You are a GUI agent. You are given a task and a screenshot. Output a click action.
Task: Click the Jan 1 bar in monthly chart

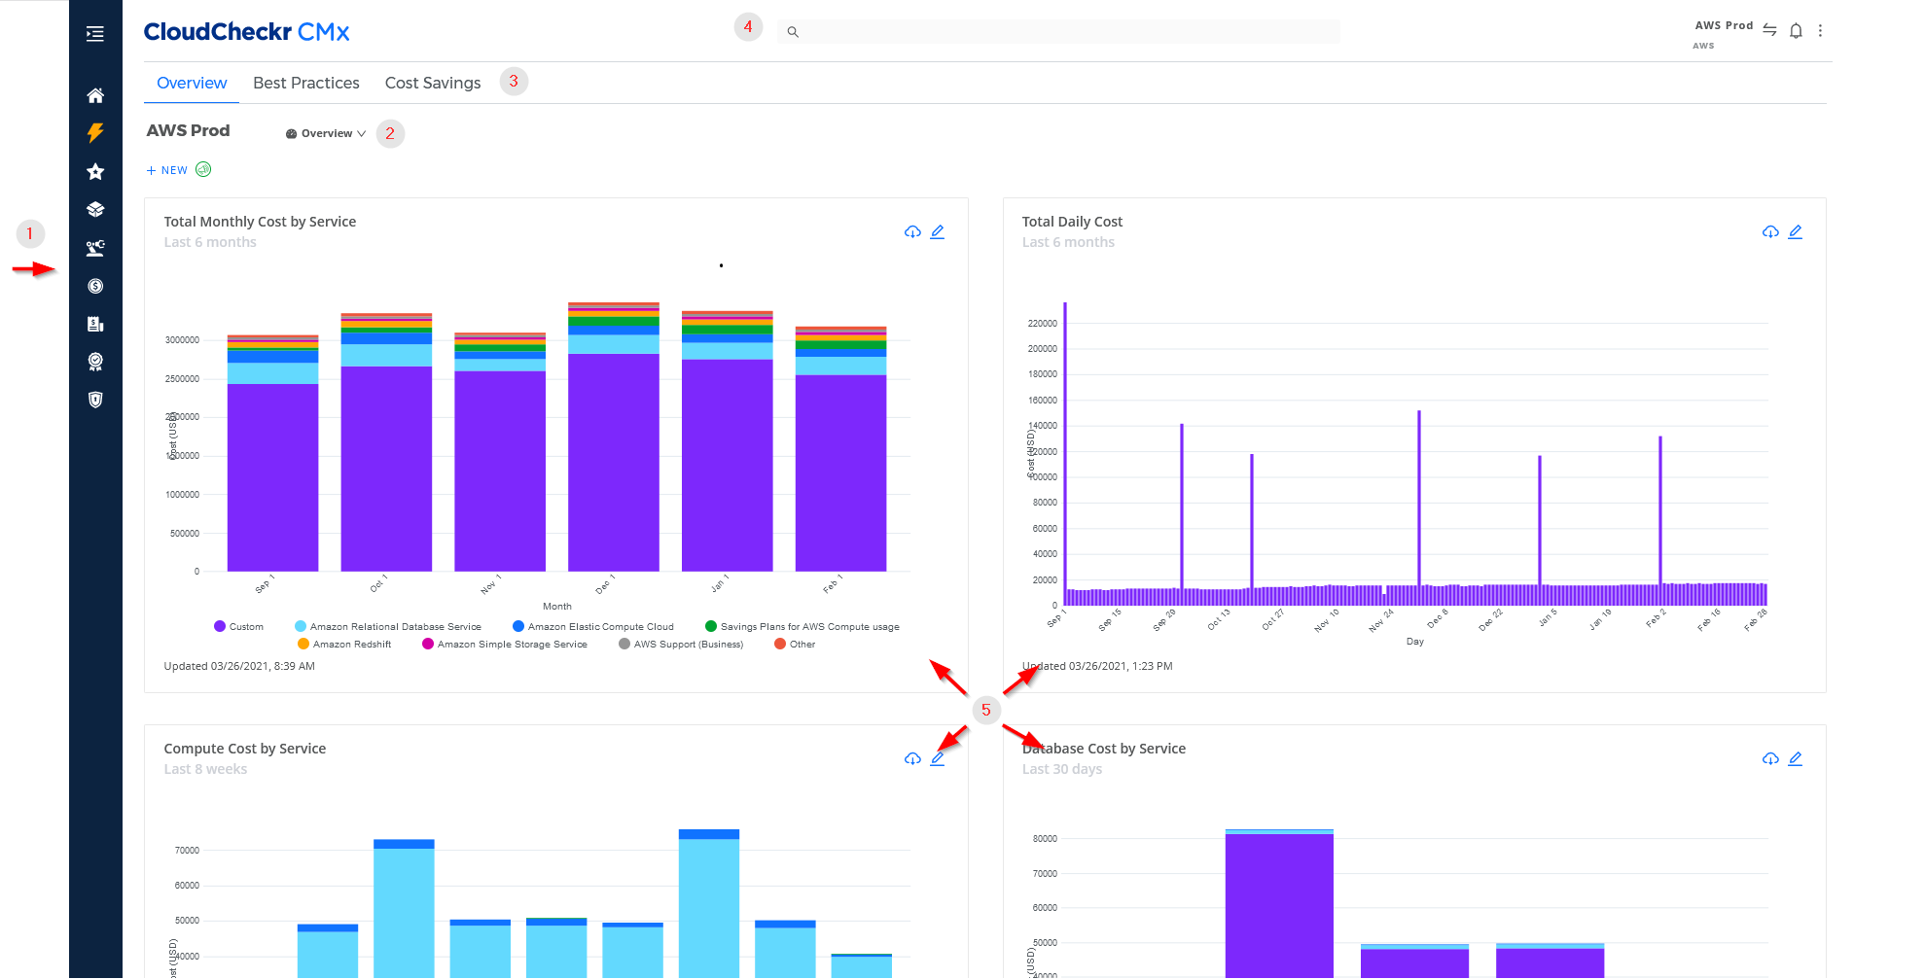coord(728,441)
